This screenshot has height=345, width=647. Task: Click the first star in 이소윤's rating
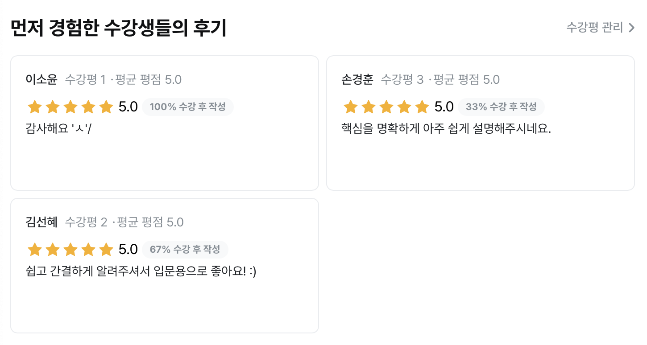coord(35,107)
